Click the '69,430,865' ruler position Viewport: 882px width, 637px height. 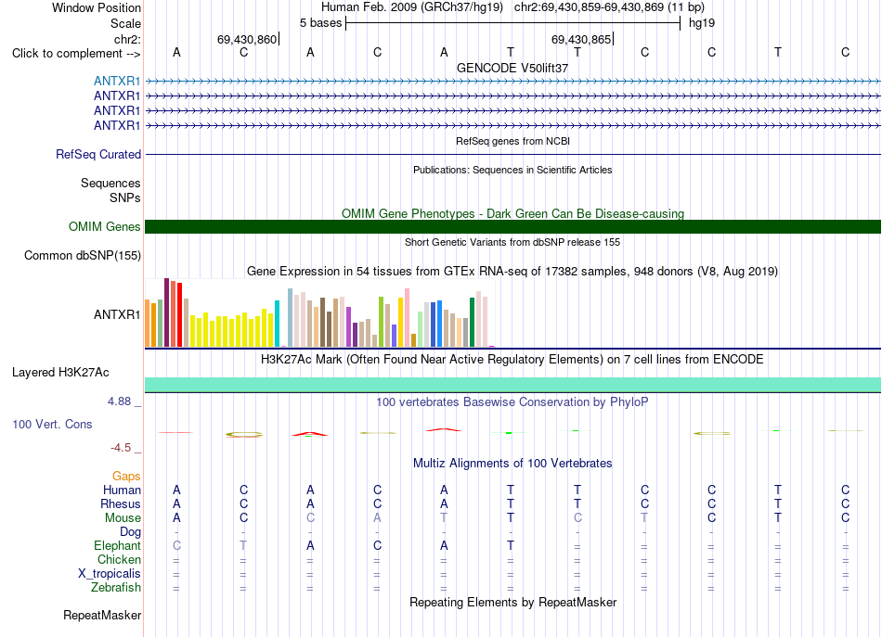coord(581,39)
